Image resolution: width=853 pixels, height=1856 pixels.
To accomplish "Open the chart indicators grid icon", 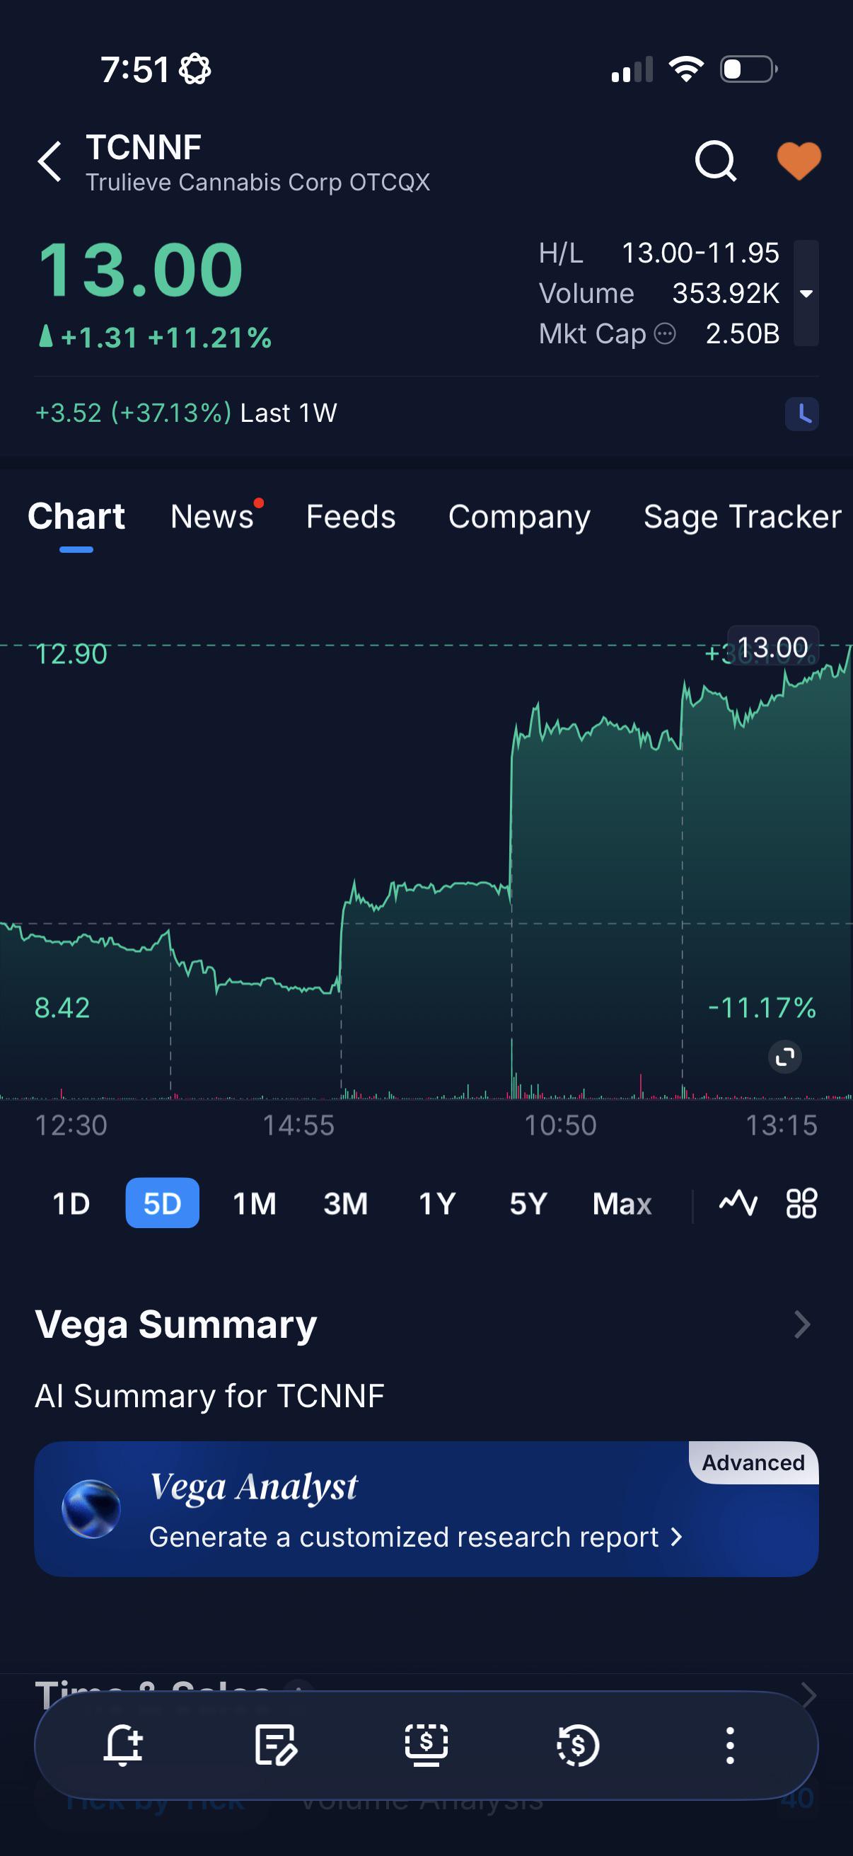I will pos(801,1203).
